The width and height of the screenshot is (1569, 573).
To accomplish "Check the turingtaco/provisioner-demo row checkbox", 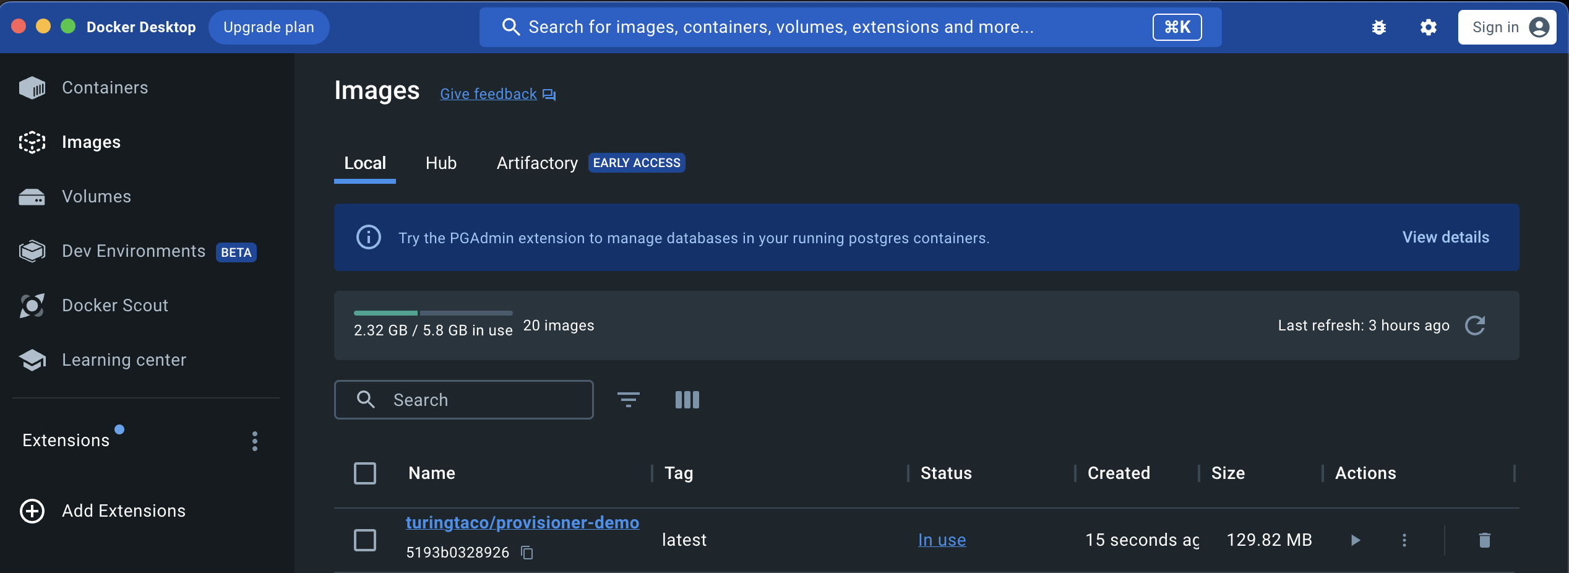I will (x=365, y=540).
